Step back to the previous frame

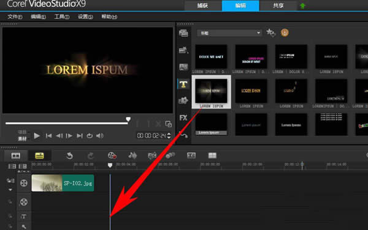(59, 136)
